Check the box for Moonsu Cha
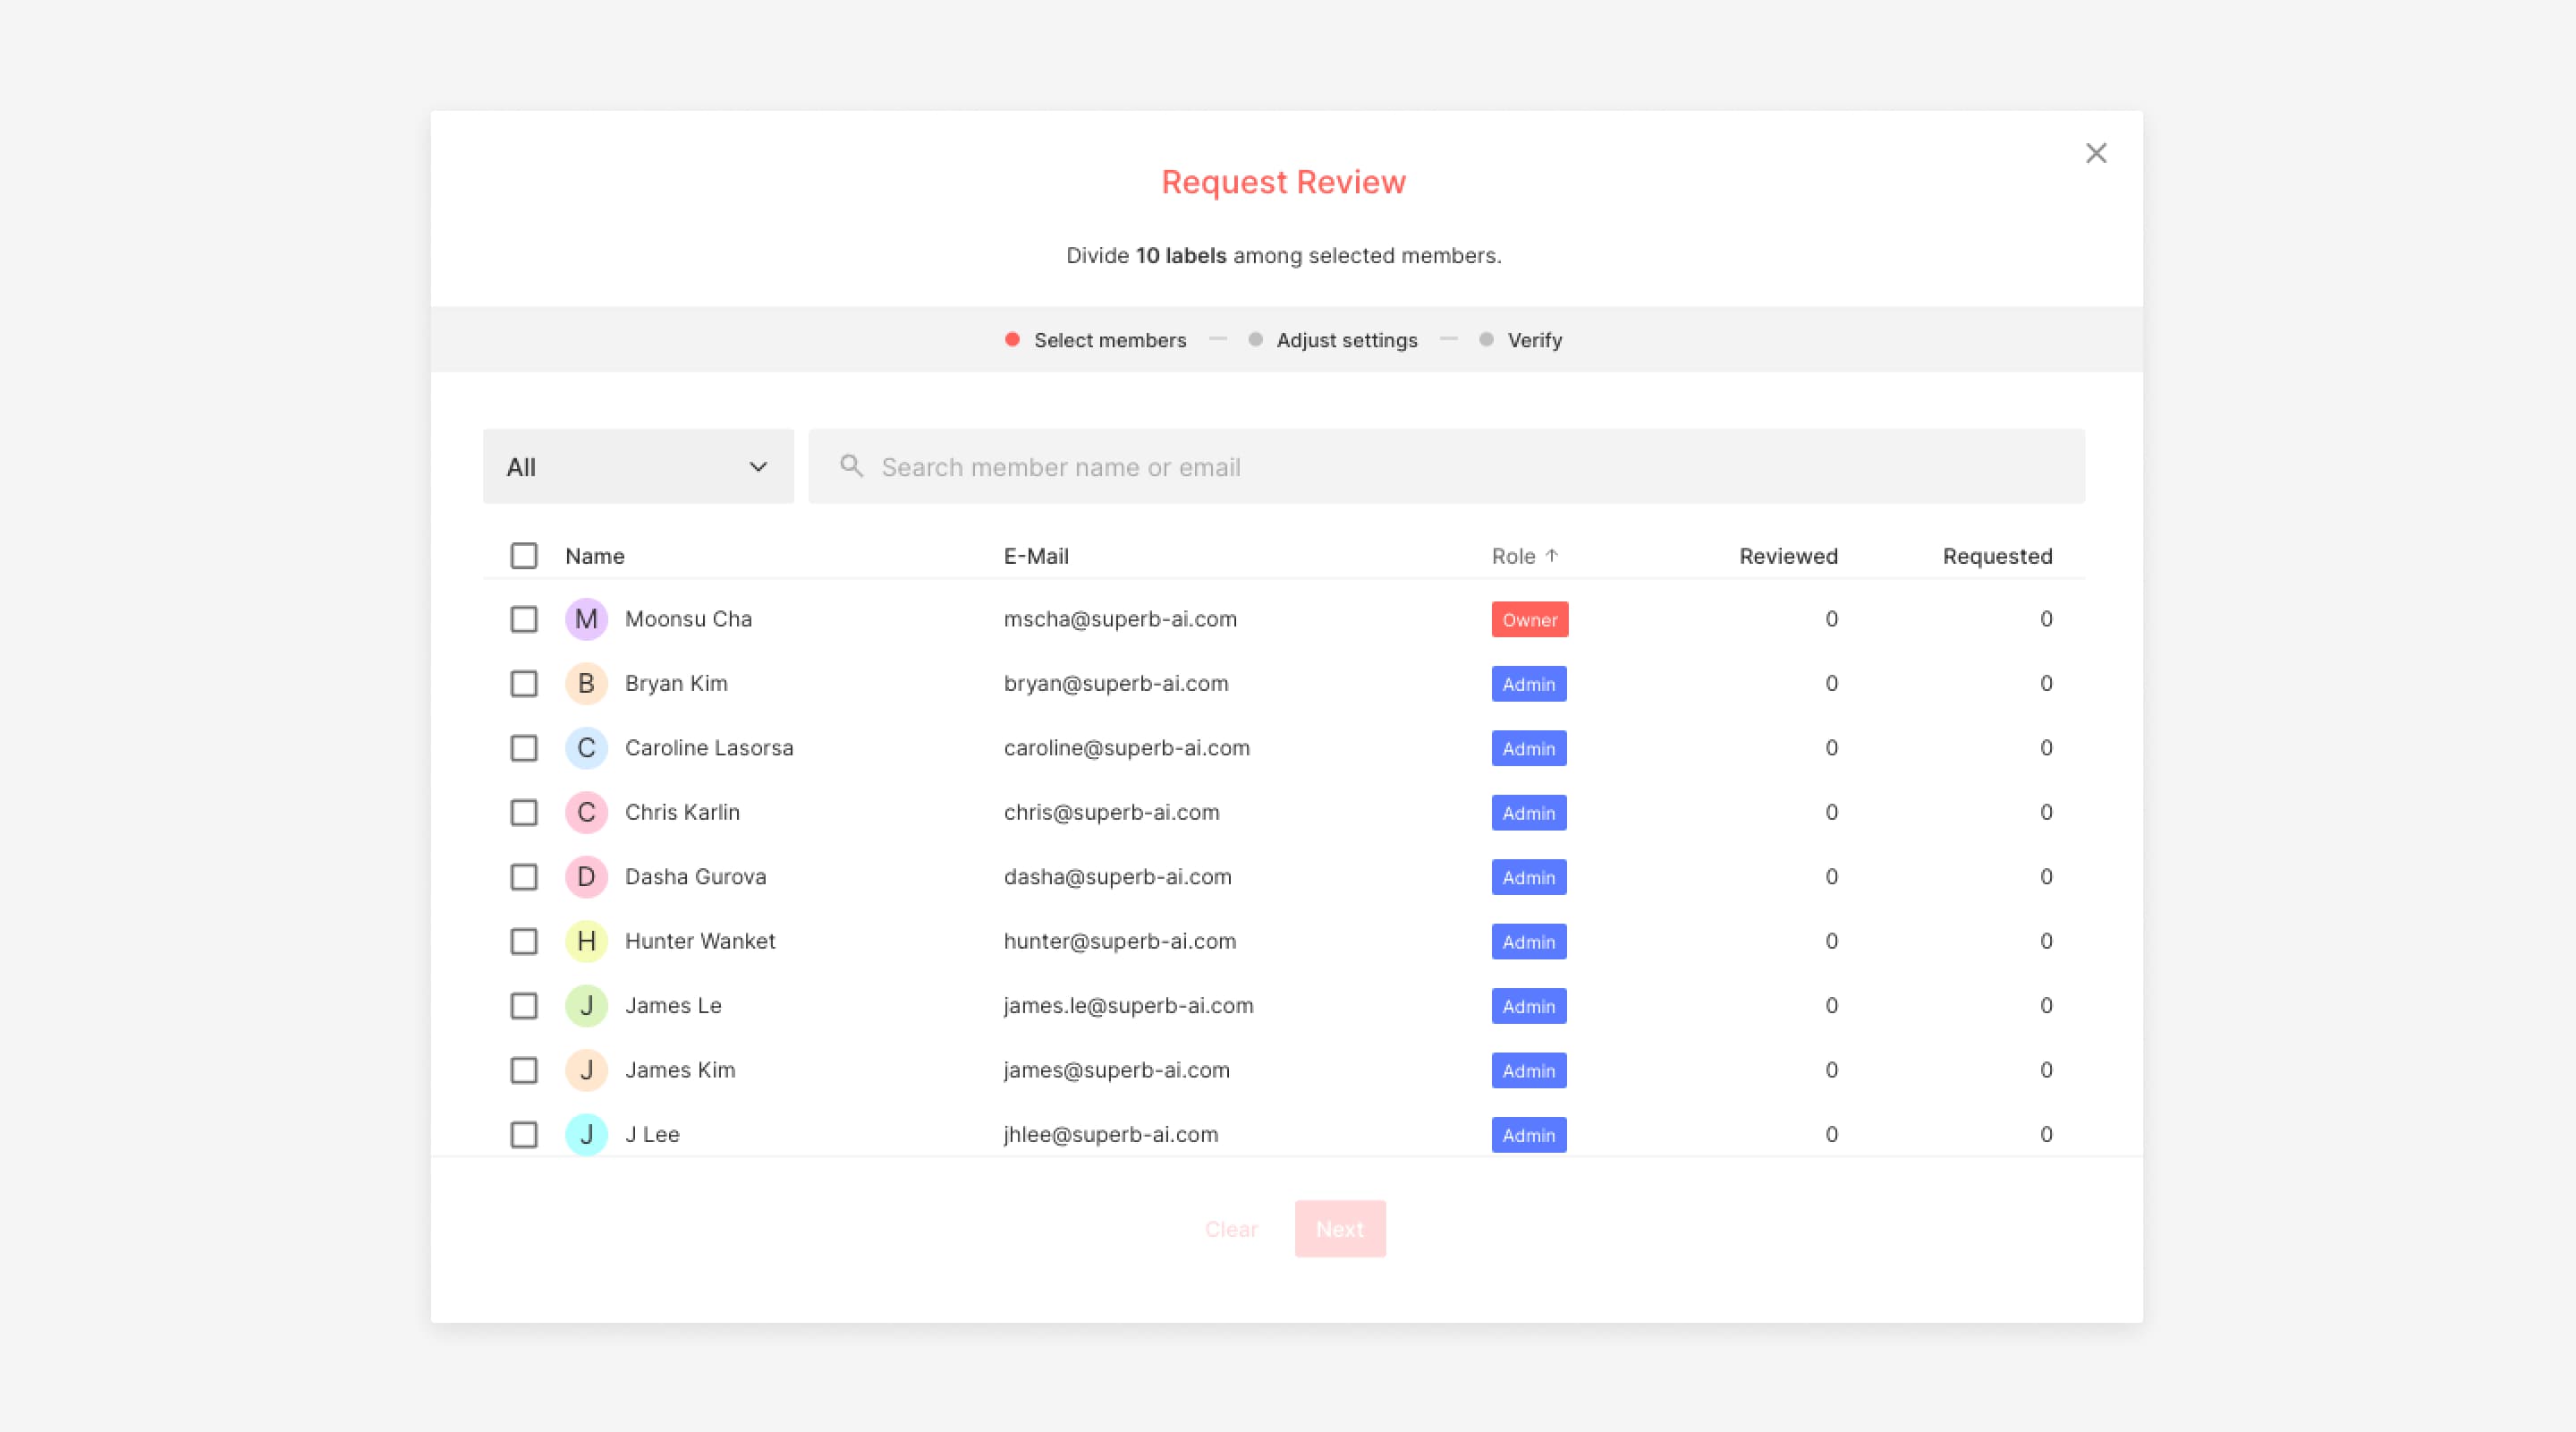This screenshot has height=1432, width=2576. pos(524,619)
